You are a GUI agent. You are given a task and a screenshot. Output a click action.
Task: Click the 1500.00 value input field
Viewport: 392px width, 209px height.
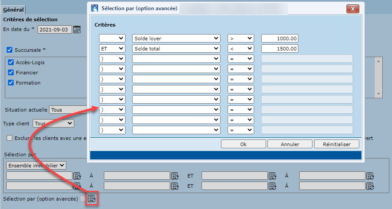point(279,49)
